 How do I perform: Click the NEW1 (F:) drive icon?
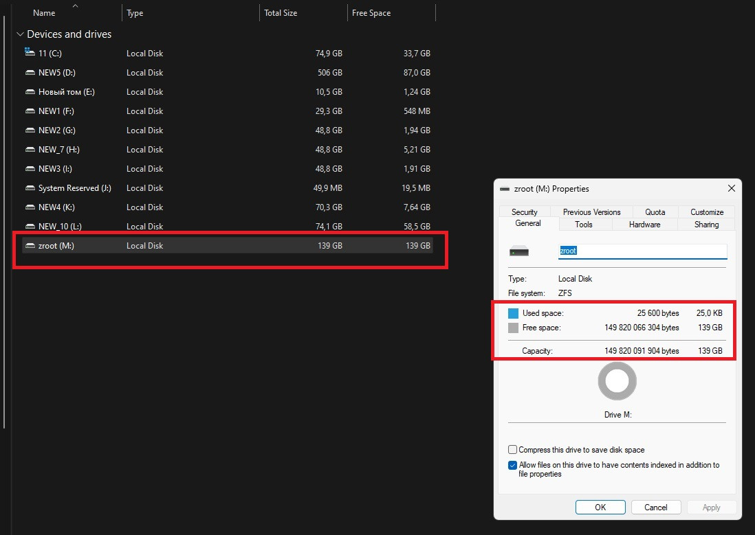(30, 111)
